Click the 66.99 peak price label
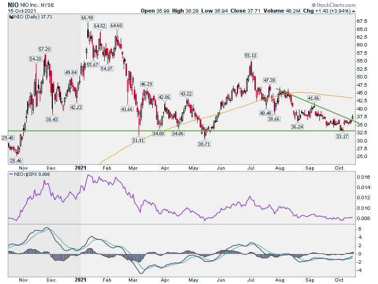 click(x=87, y=18)
